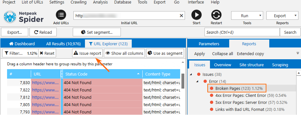
Task: Open the Issue report
Action: 87,53
